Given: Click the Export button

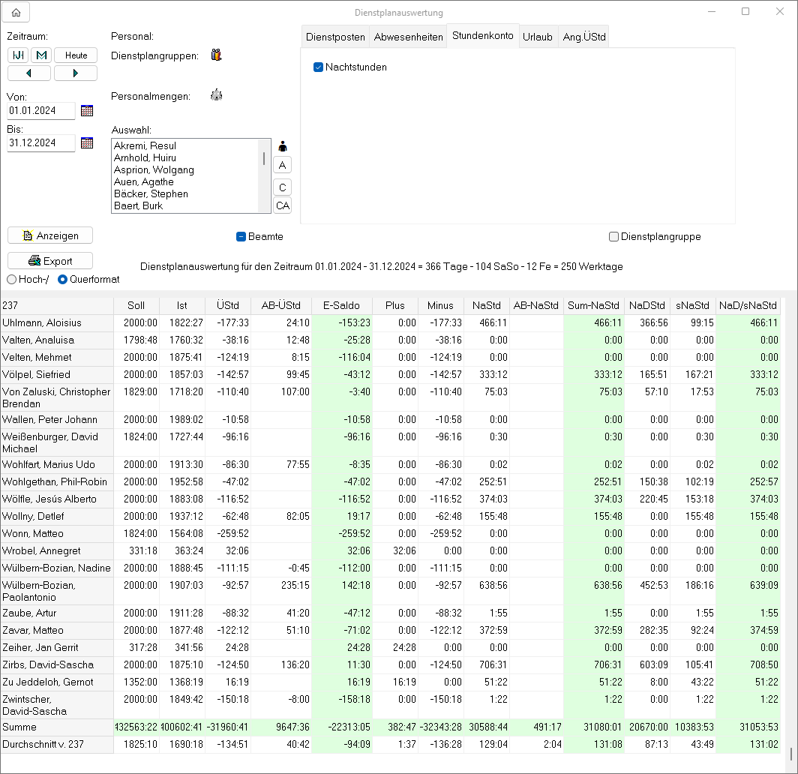Looking at the screenshot, I should (50, 261).
